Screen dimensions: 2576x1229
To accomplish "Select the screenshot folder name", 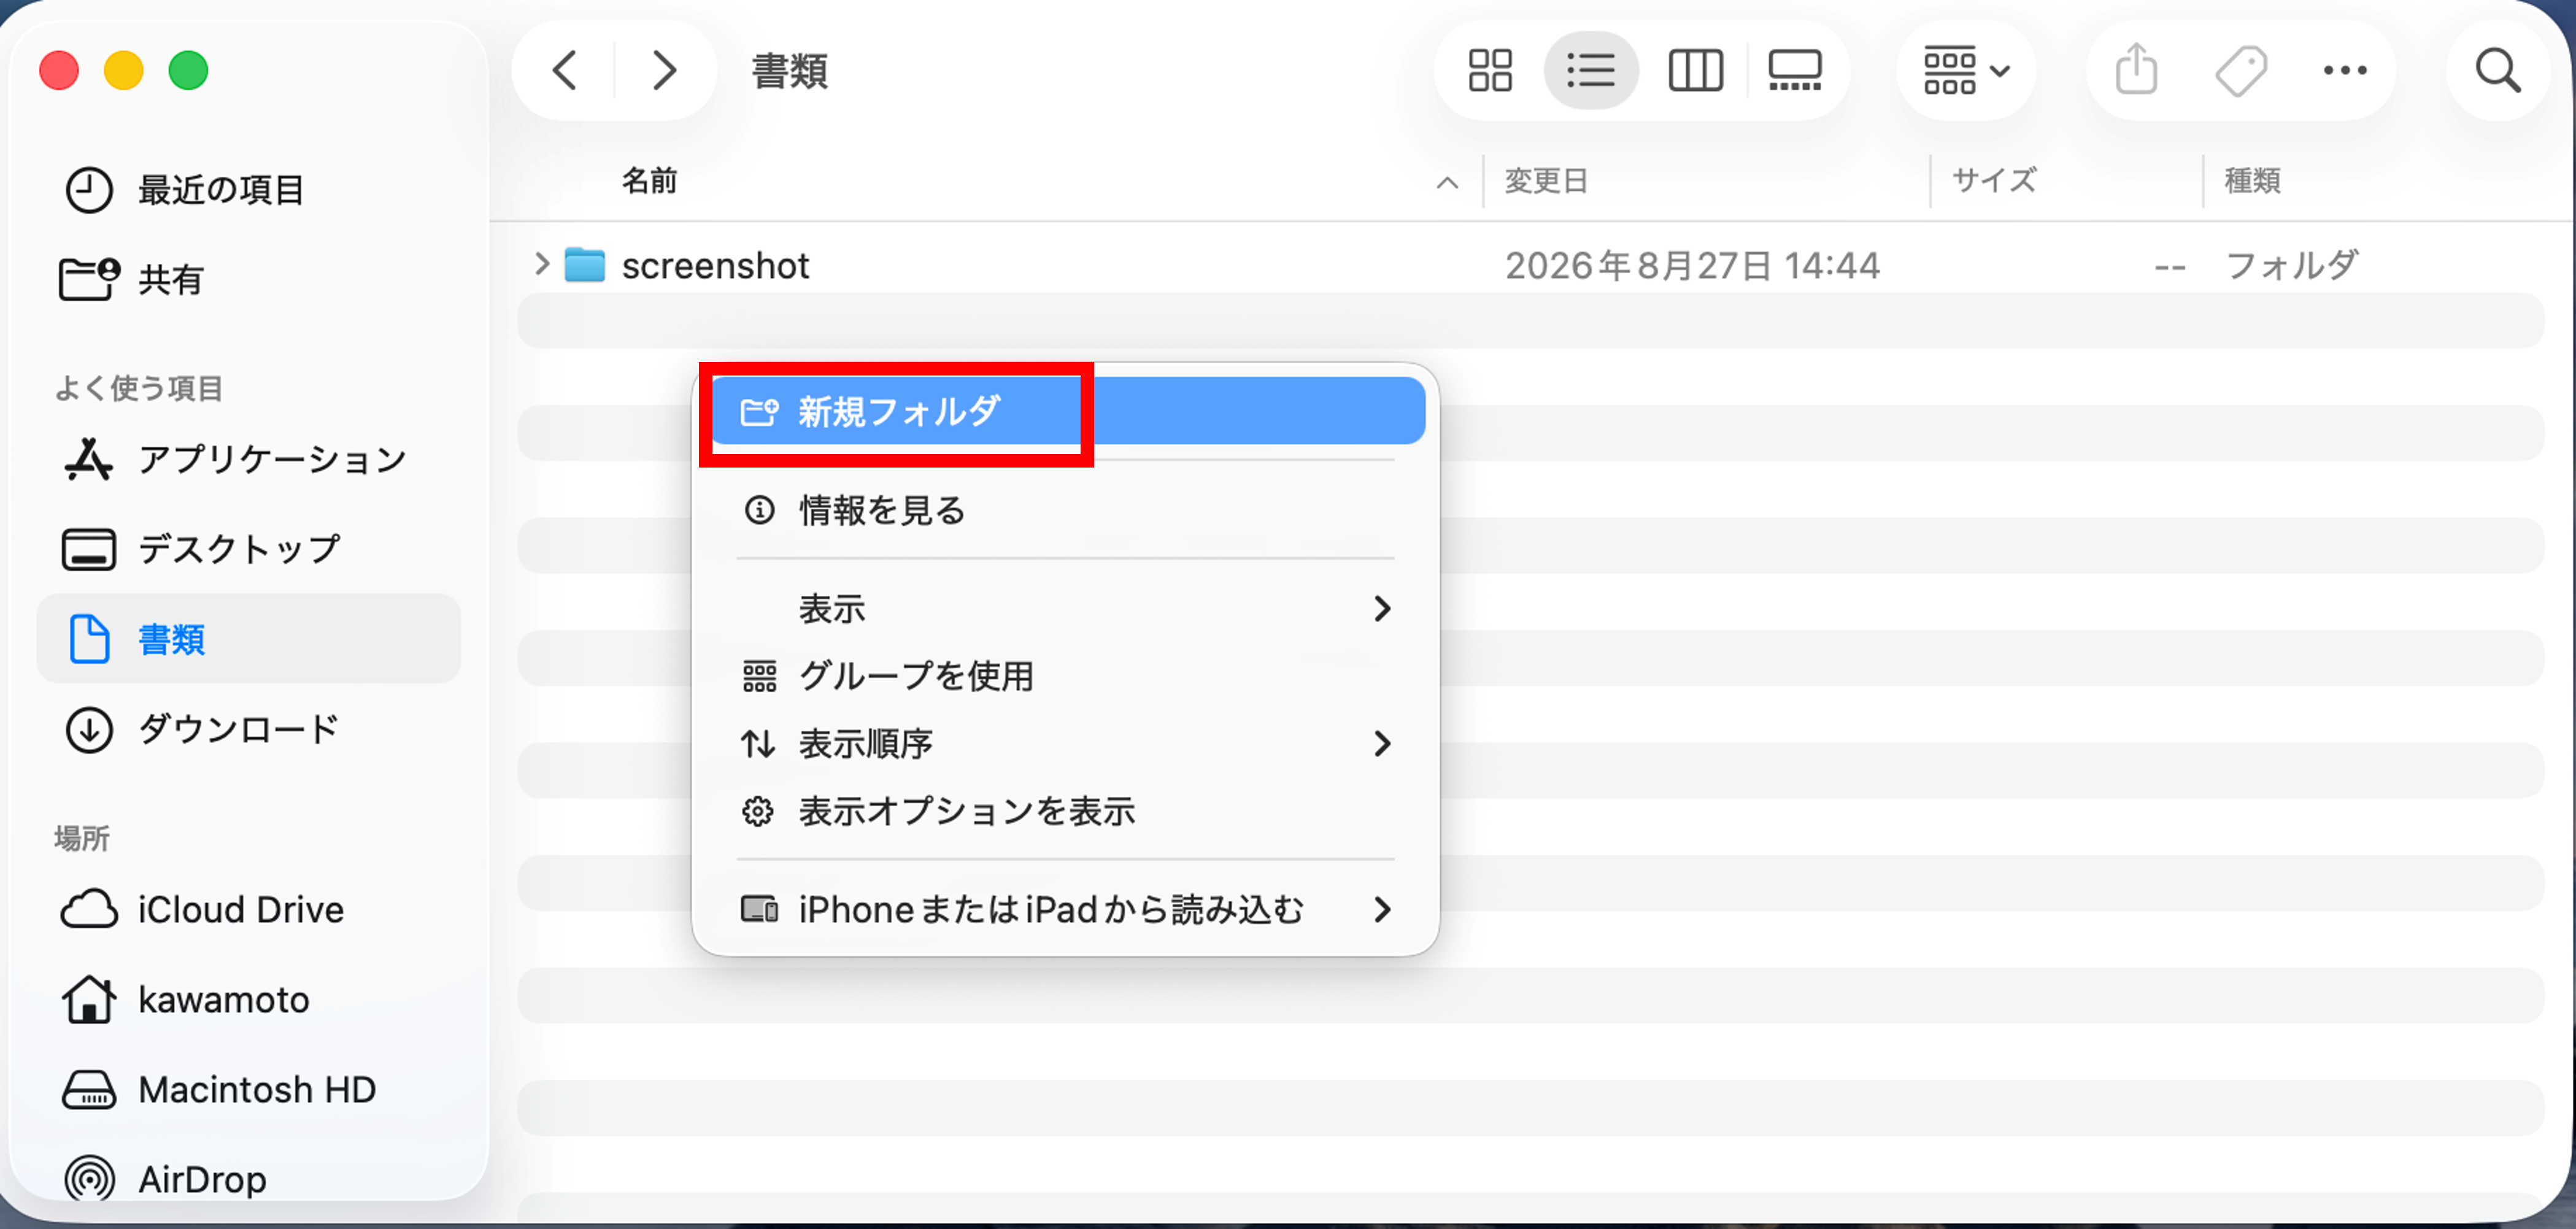I will [x=715, y=266].
